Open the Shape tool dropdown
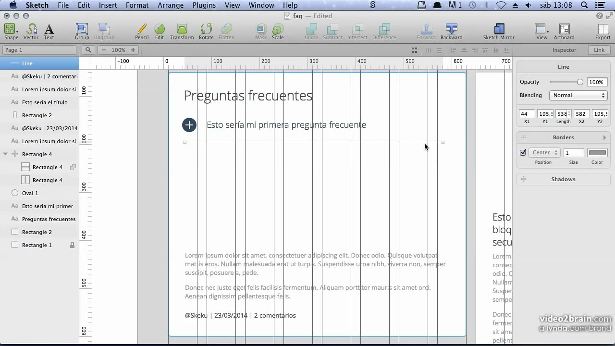615x346 pixels. click(11, 32)
